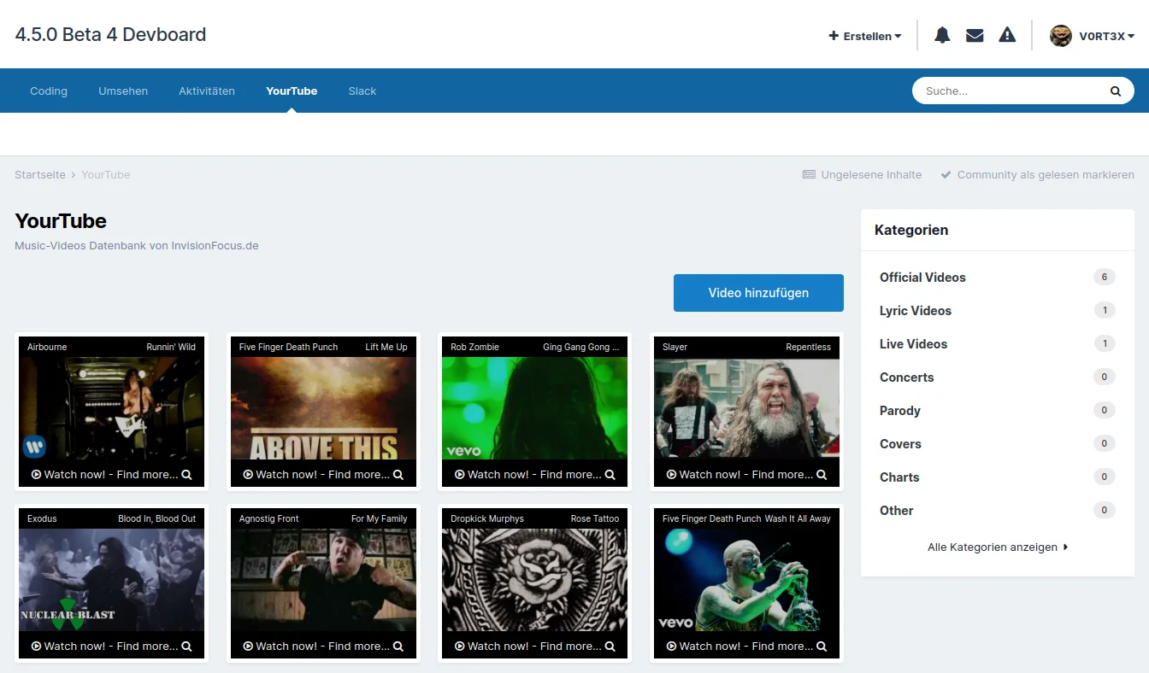Focus the Suche search field
The width and height of the screenshot is (1149, 673).
[1009, 91]
